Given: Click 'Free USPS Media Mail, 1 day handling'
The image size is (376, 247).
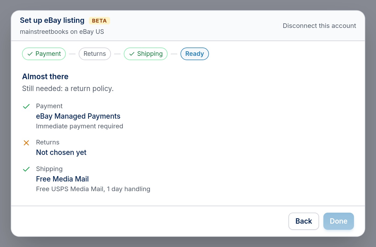Looking at the screenshot, I should 93,189.
